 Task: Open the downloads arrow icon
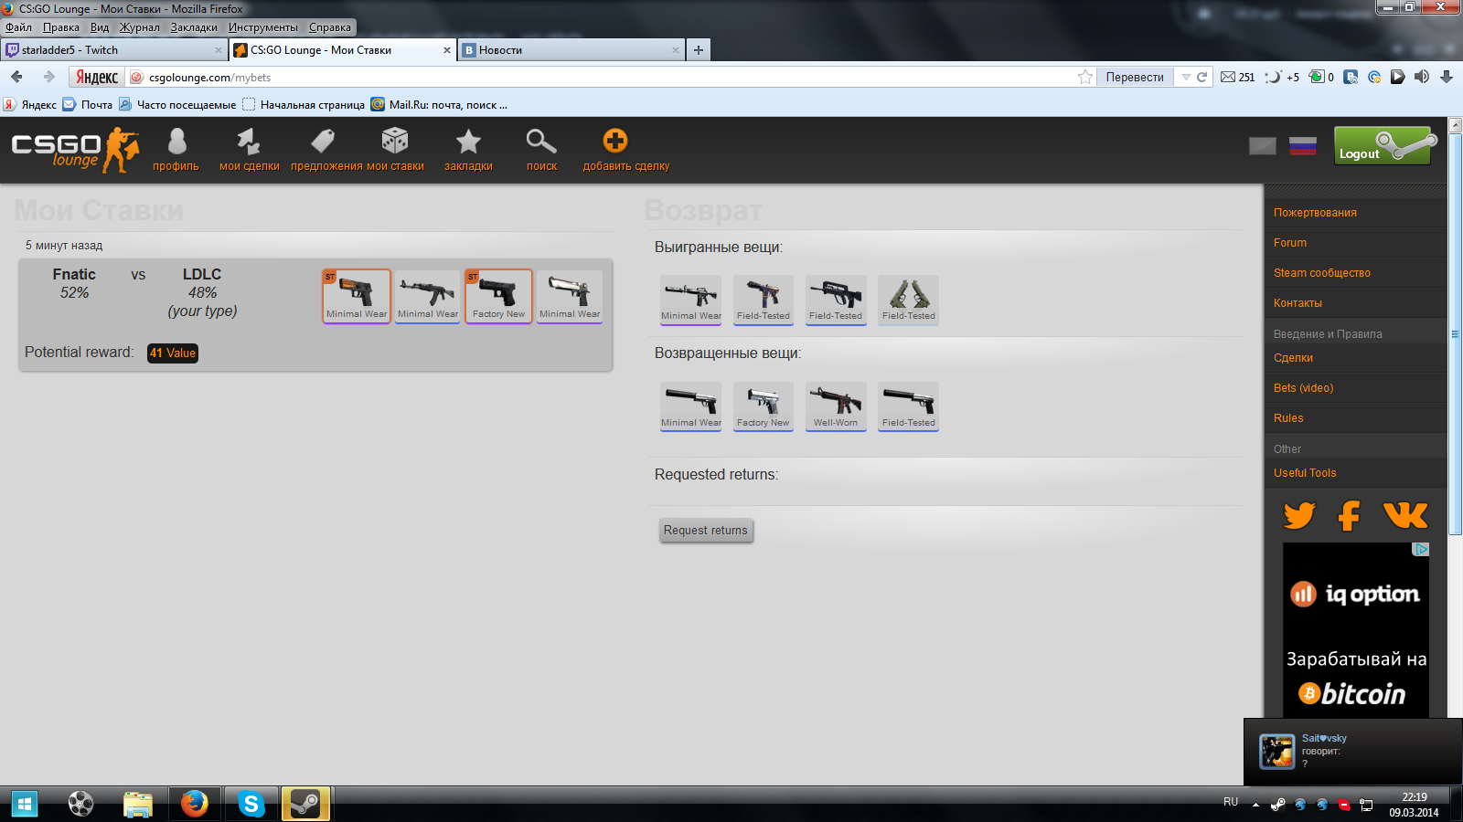click(x=1447, y=77)
